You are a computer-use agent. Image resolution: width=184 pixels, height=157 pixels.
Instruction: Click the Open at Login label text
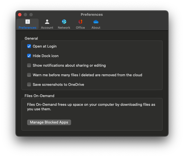pyautogui.click(x=45, y=46)
